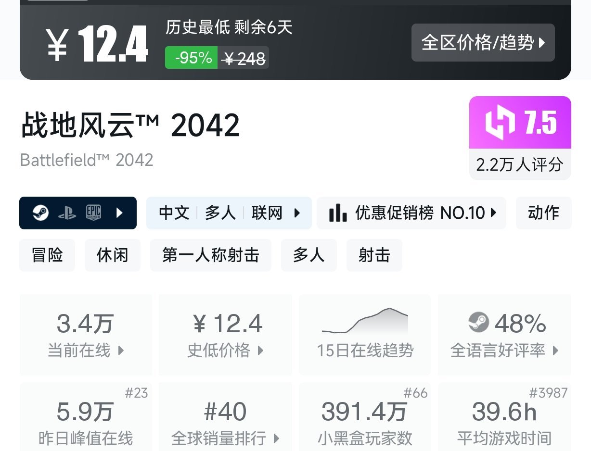Open the 2.2万人评分 ratings
Image resolution: width=591 pixels, height=451 pixels.
(x=520, y=164)
